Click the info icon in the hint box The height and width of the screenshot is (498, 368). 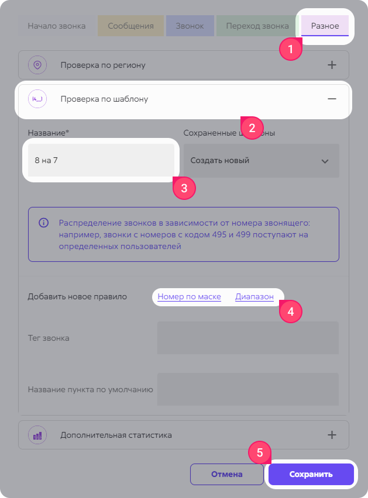tap(43, 223)
